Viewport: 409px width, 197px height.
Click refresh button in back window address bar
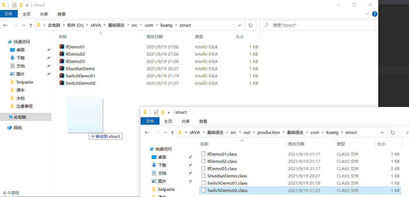(250, 25)
